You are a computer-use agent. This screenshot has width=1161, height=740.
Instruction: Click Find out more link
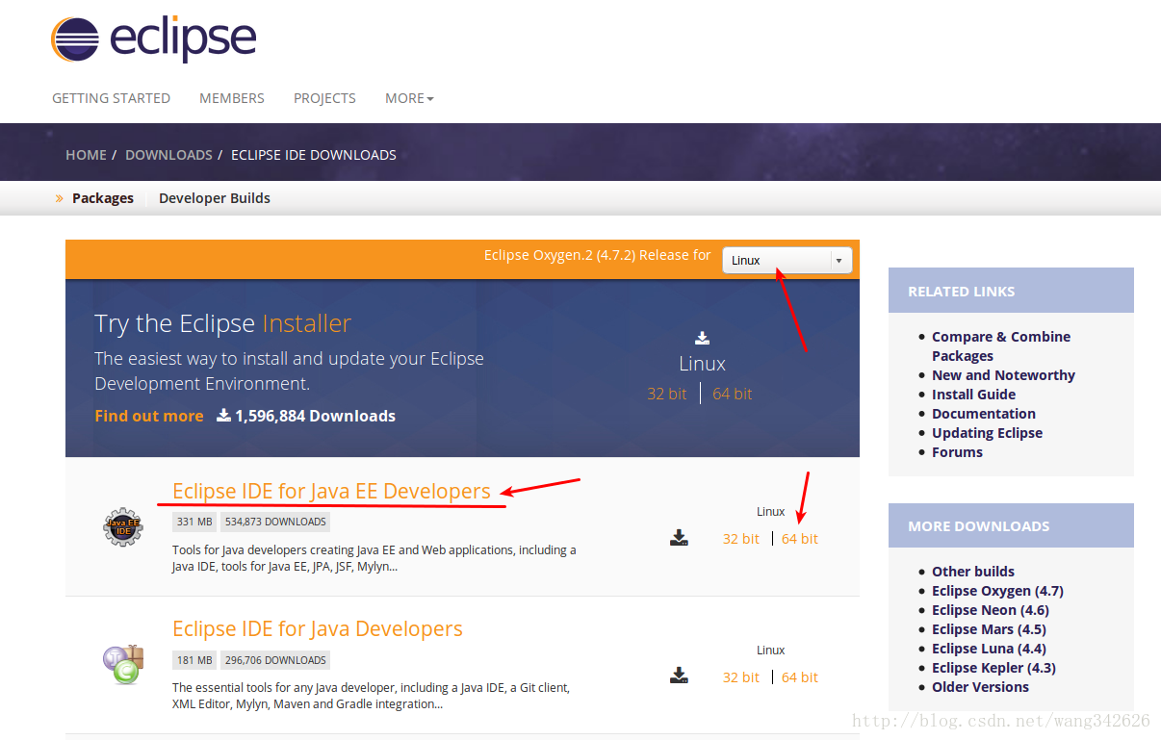149,416
